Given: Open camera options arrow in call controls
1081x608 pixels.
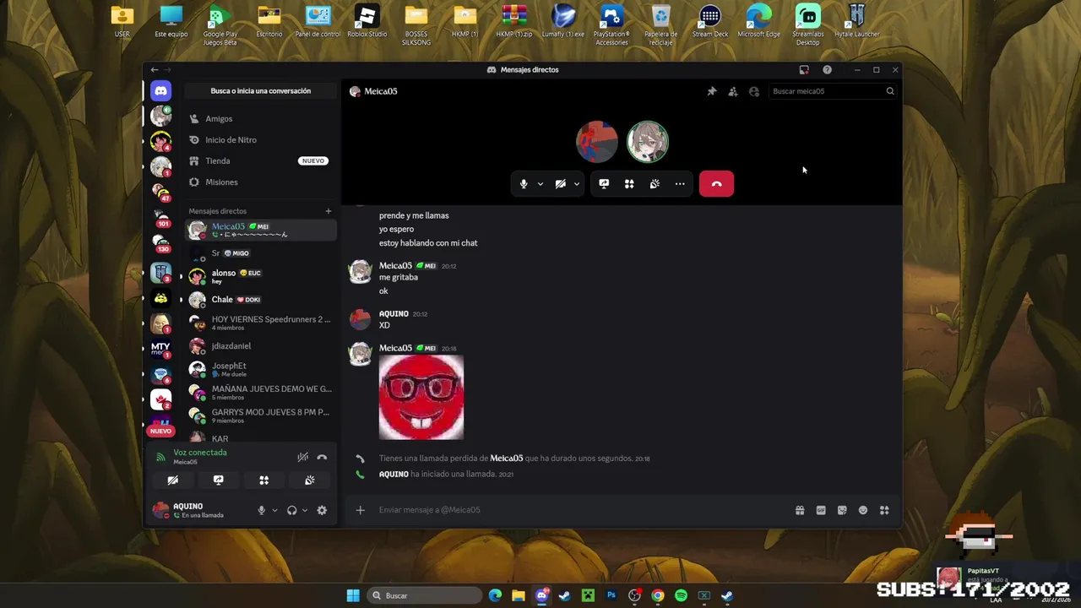Looking at the screenshot, I should pos(577,184).
